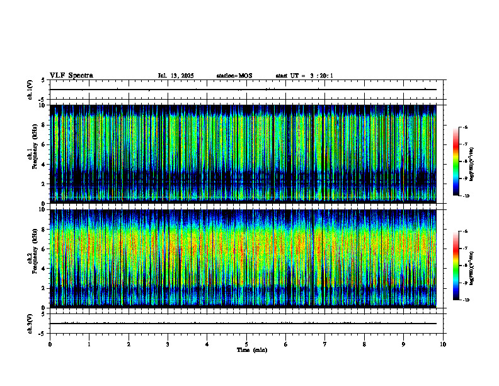Click the "Time (min)" x-axis label
Screen dimensions: 499x386
(x=252, y=350)
